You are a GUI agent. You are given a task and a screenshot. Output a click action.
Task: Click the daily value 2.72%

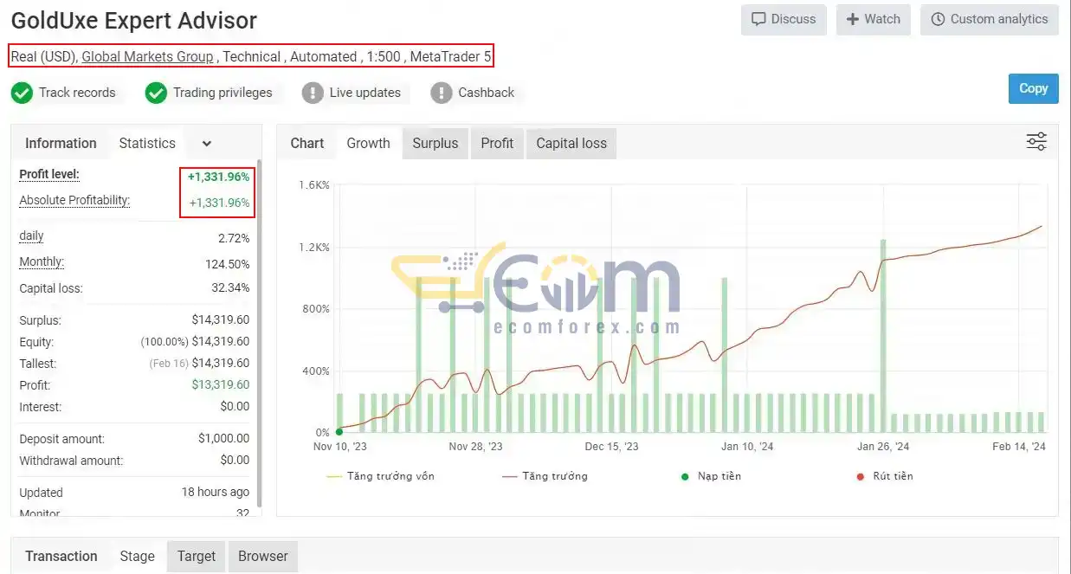(234, 238)
